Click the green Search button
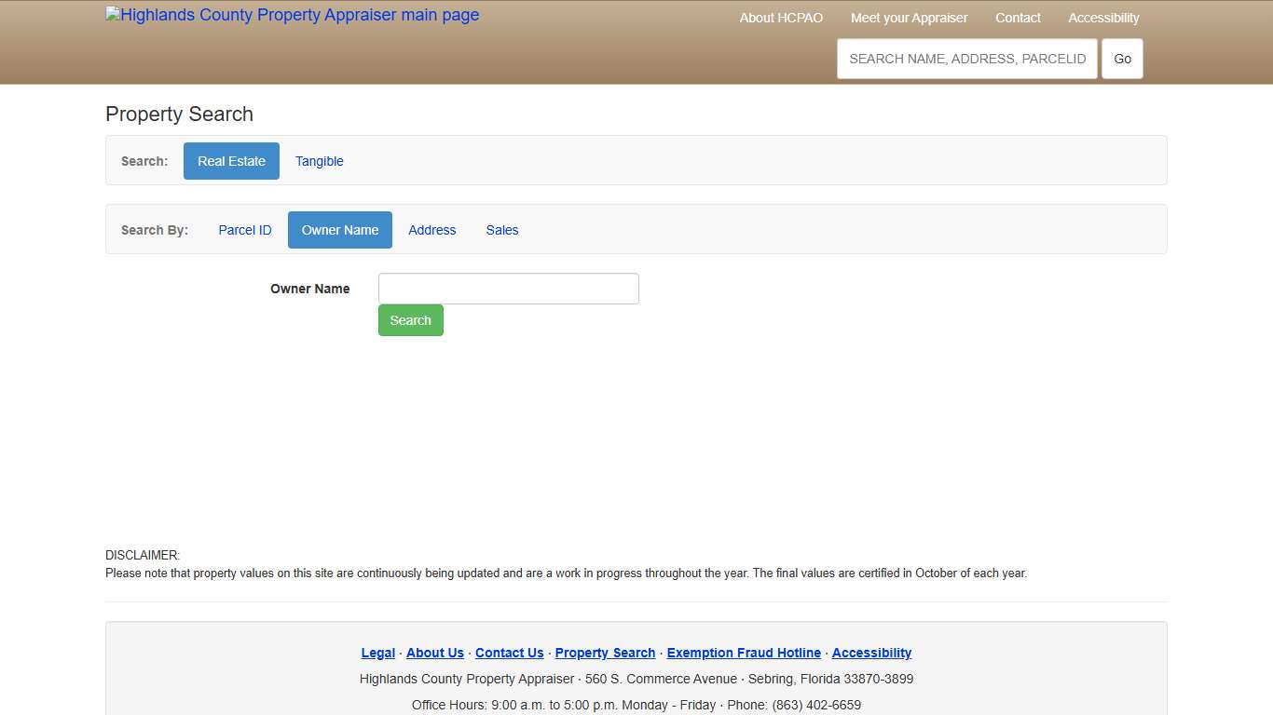This screenshot has width=1273, height=715. (x=410, y=320)
